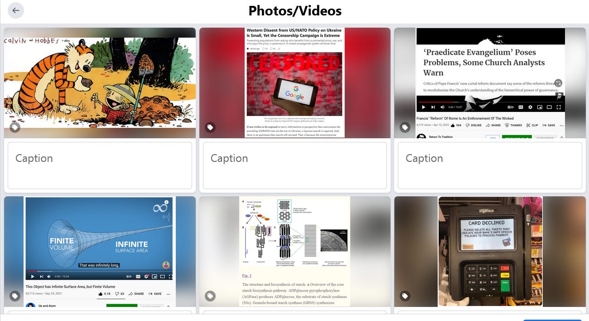The height and width of the screenshot is (321, 589).
Task: Select the Western Dissent Ukraine article thumbnail
Action: point(295,83)
